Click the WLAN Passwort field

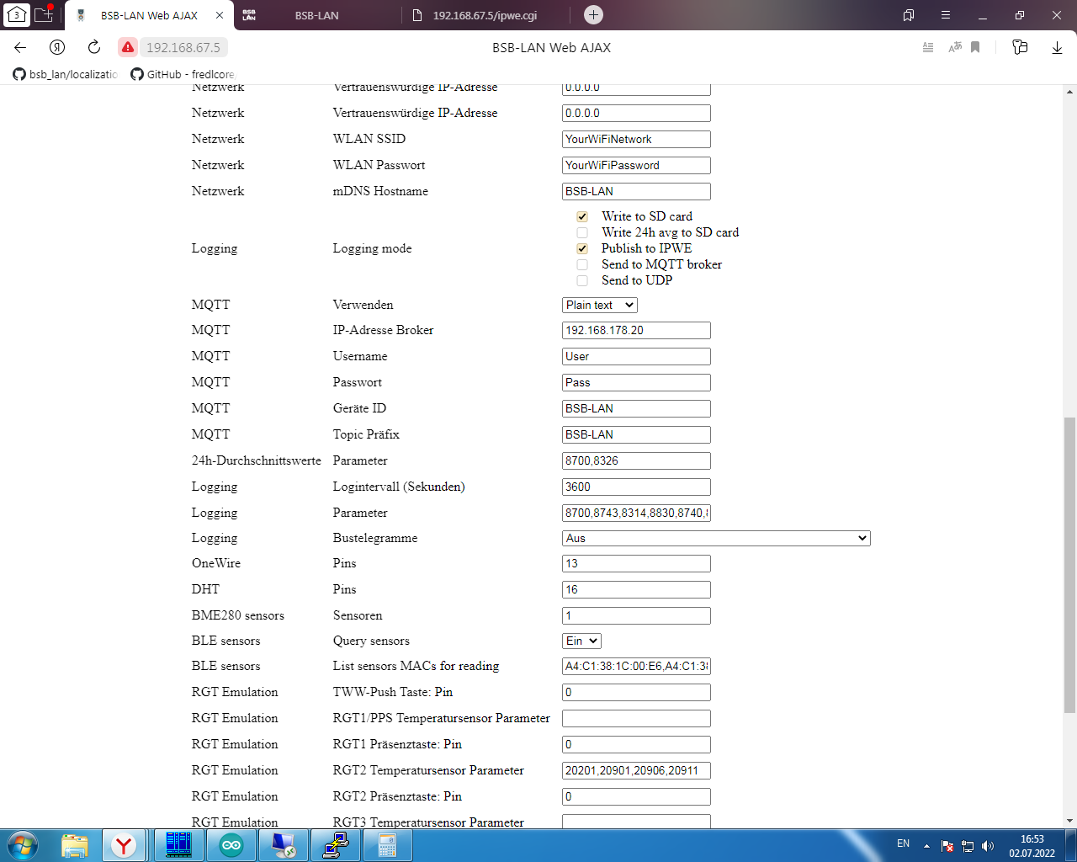click(x=636, y=165)
